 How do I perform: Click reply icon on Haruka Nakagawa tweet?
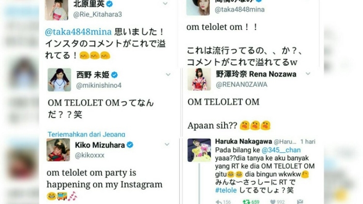(219, 202)
